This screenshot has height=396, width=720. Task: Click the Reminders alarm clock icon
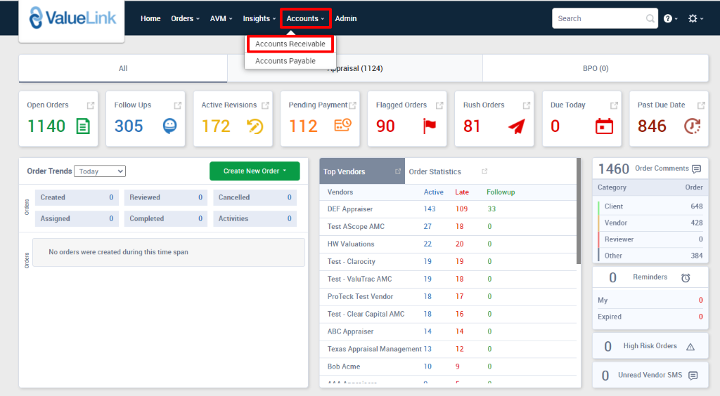coord(686,278)
